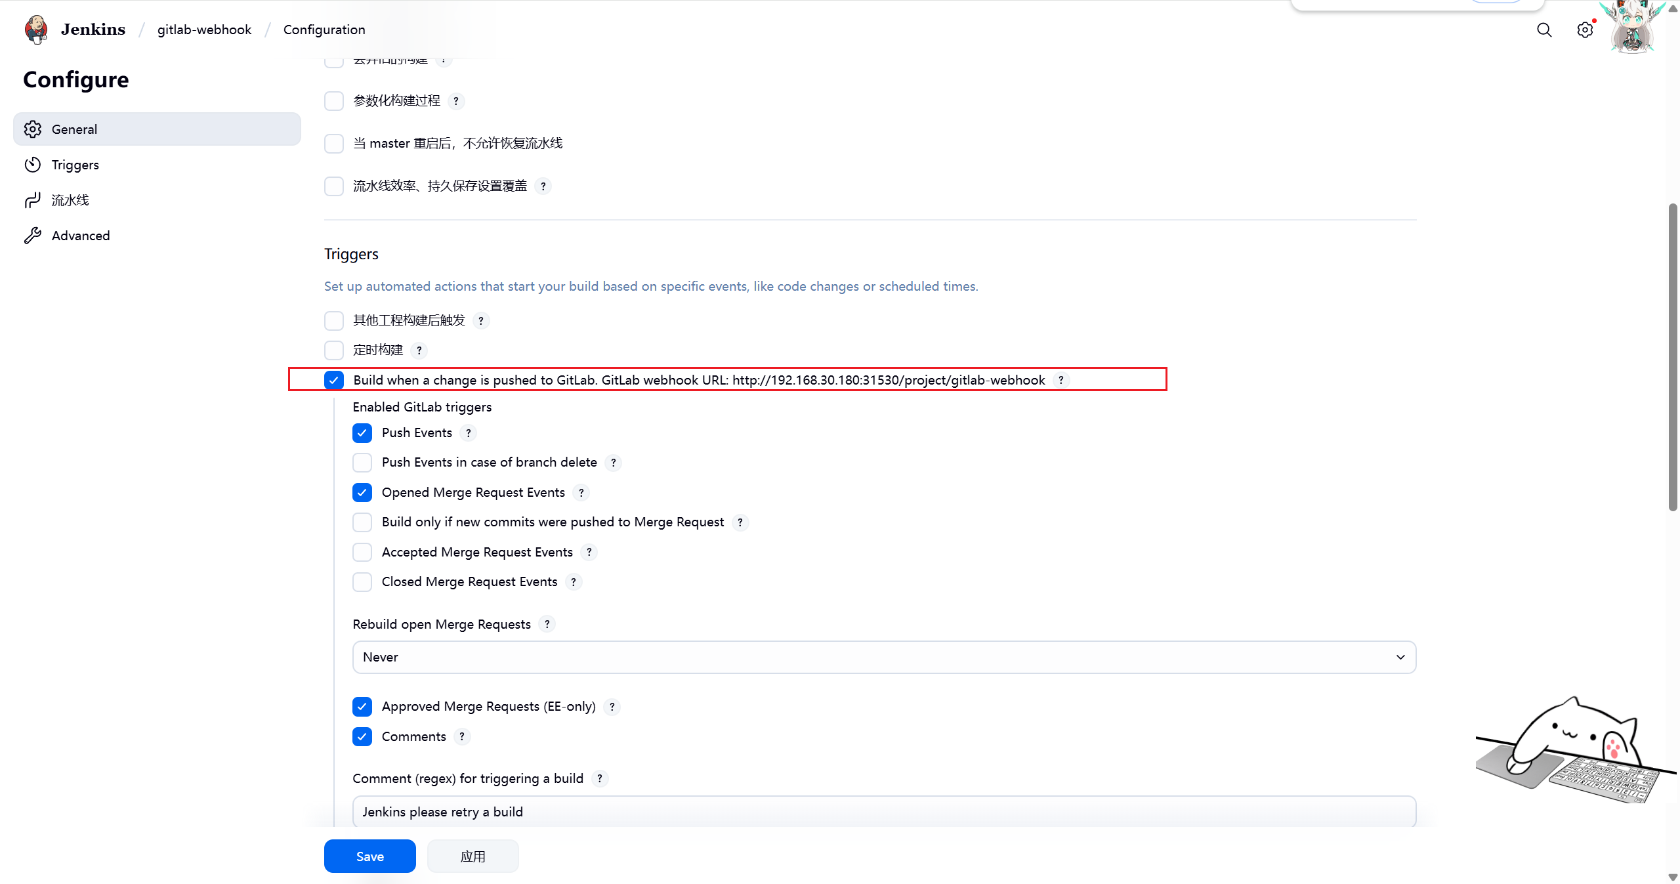The width and height of the screenshot is (1680, 884).
Task: Enable Push Events in case of branch delete
Action: (362, 463)
